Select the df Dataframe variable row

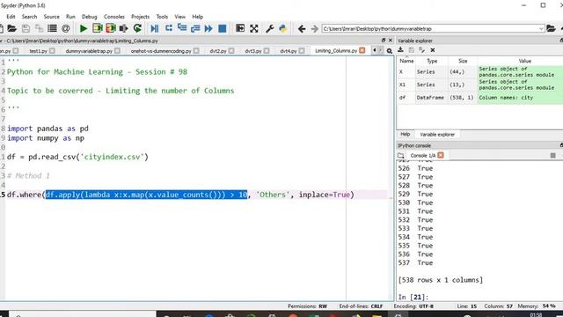pos(479,98)
